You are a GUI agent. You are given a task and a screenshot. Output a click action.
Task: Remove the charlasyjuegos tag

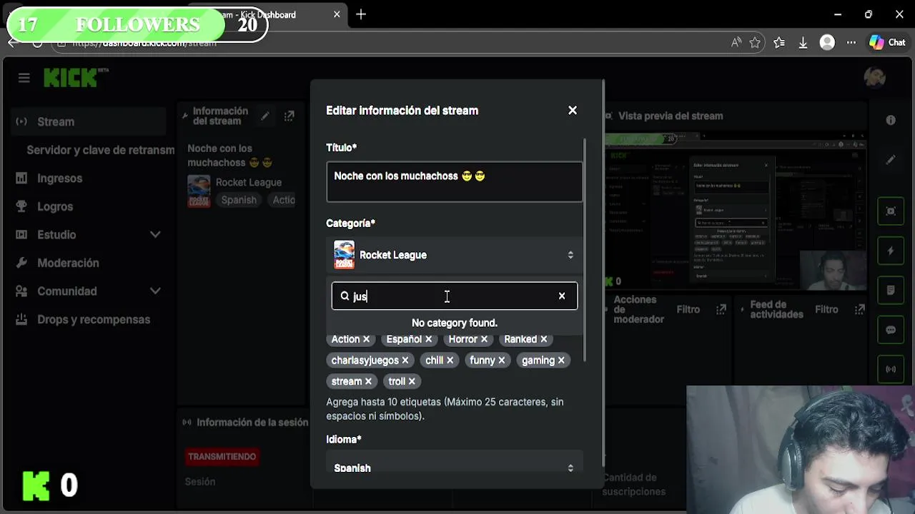pos(405,361)
